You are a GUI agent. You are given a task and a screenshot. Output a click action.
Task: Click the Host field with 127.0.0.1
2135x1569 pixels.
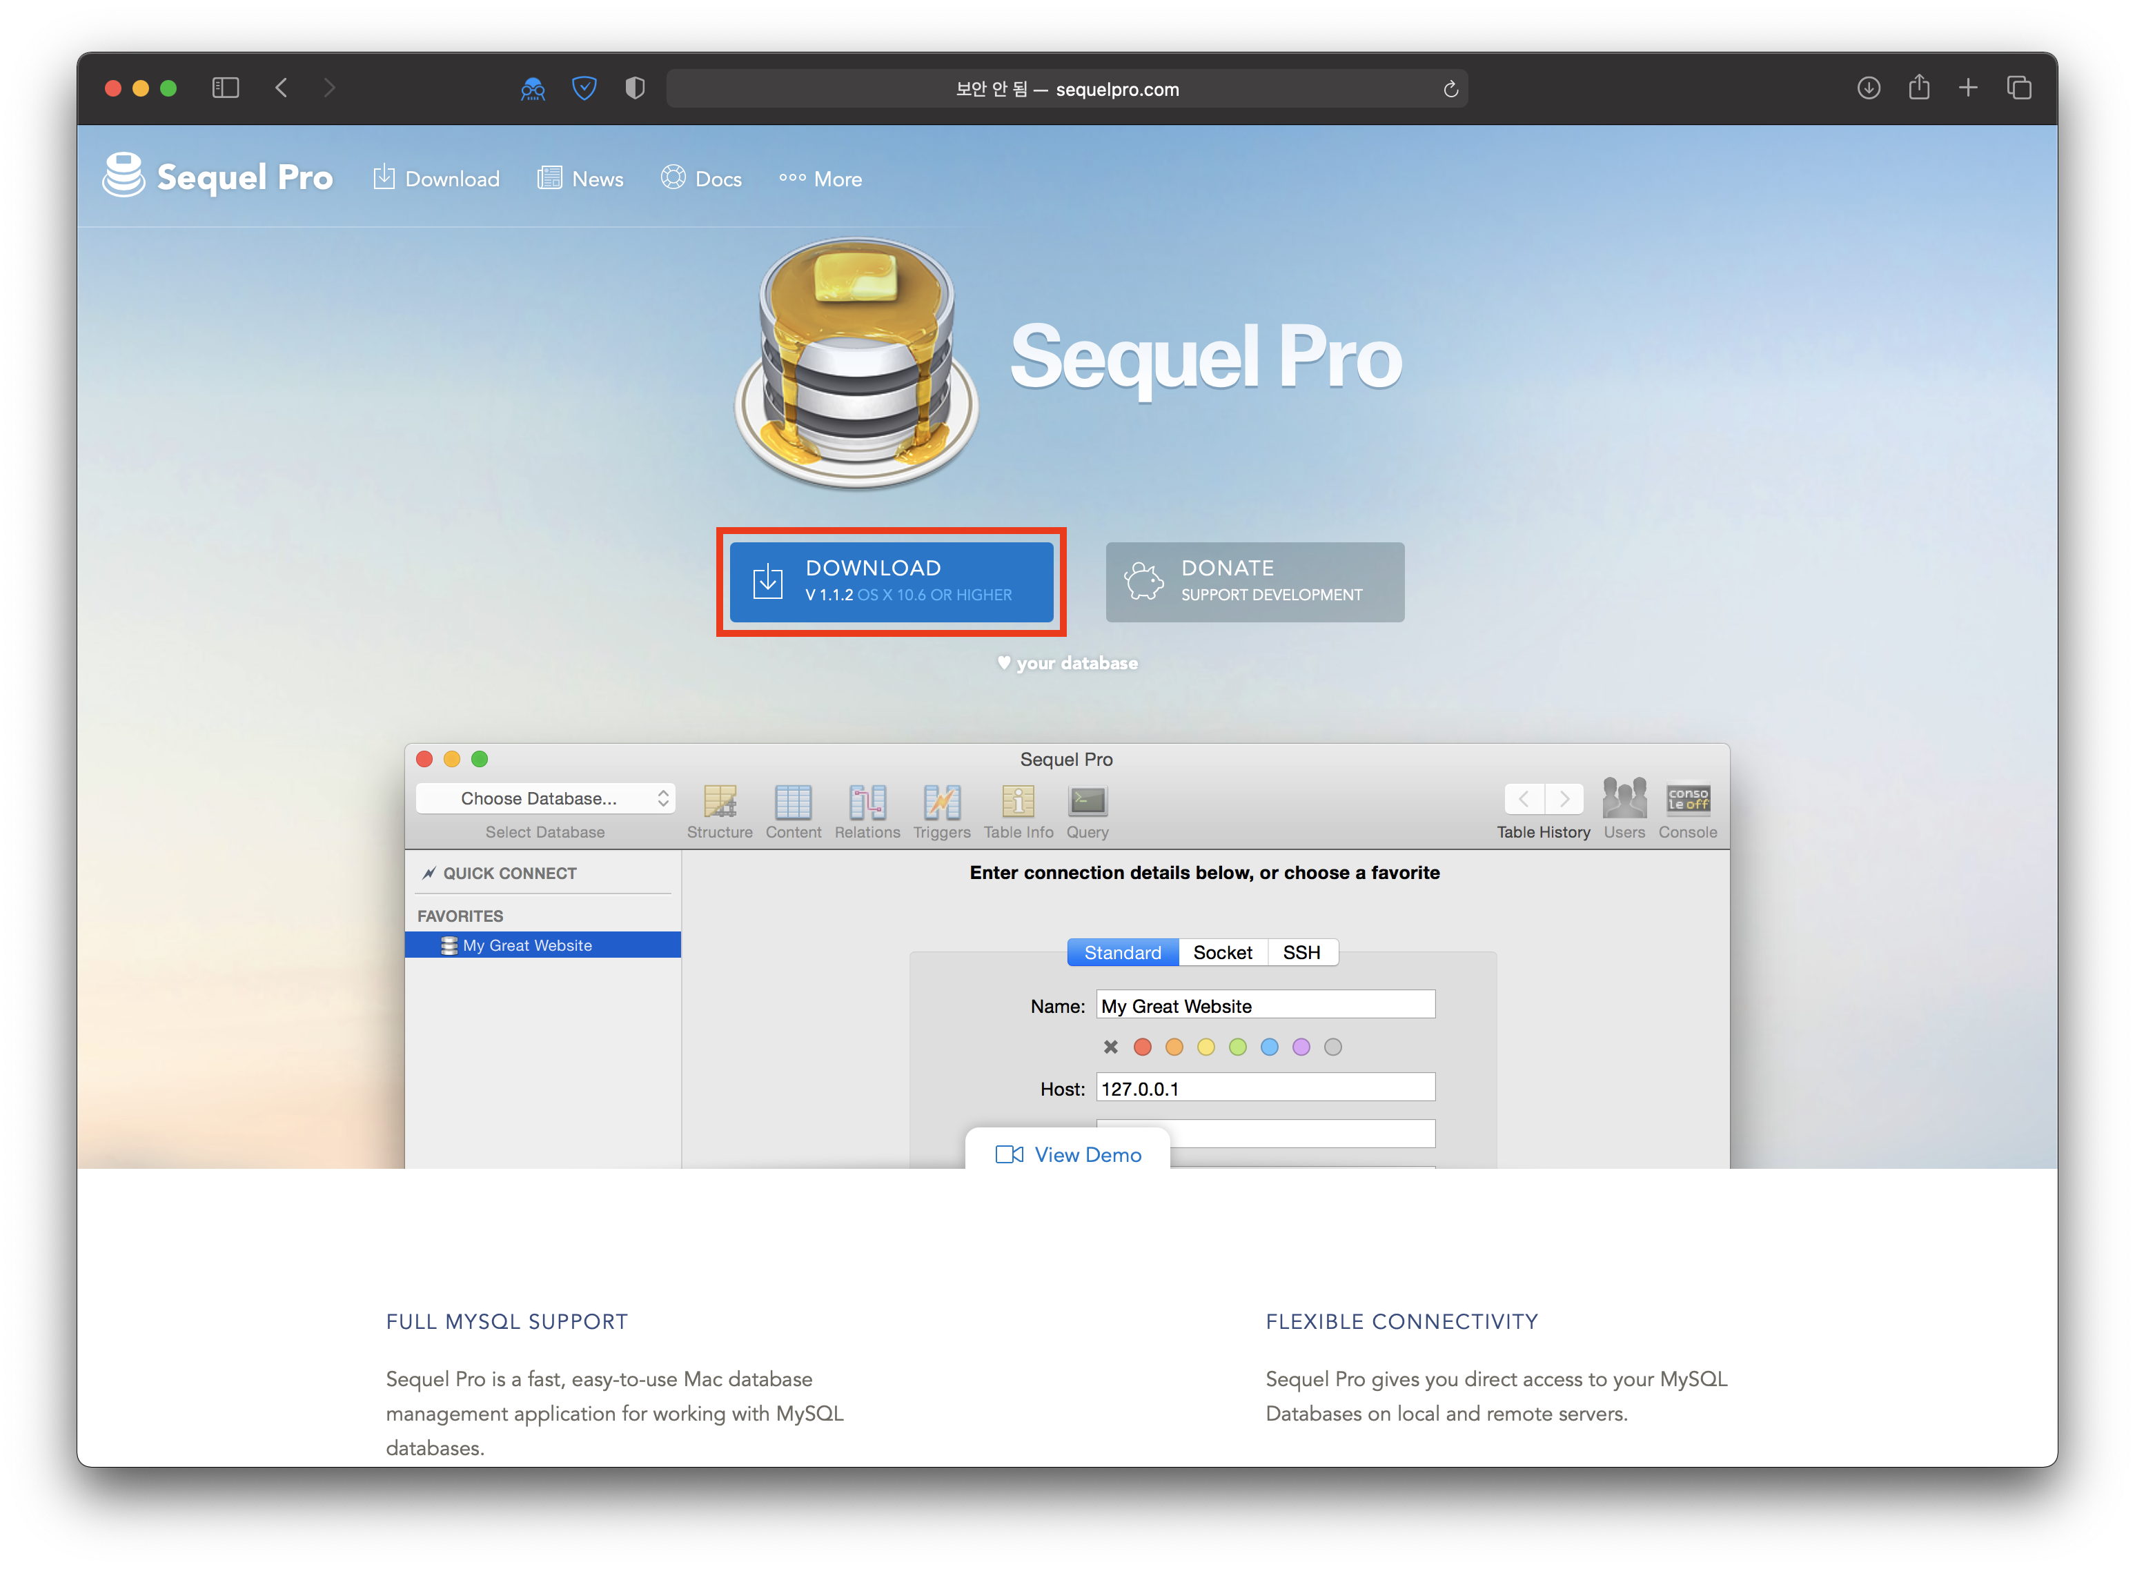[x=1265, y=1088]
